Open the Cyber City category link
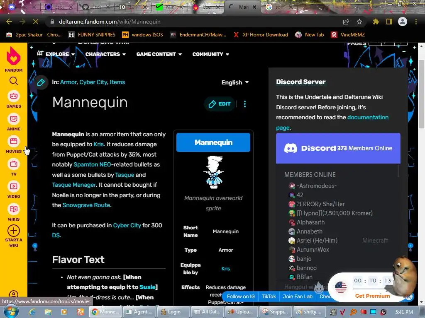This screenshot has width=425, height=318. click(93, 82)
